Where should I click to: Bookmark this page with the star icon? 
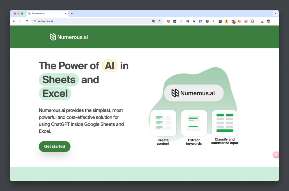click(x=159, y=21)
